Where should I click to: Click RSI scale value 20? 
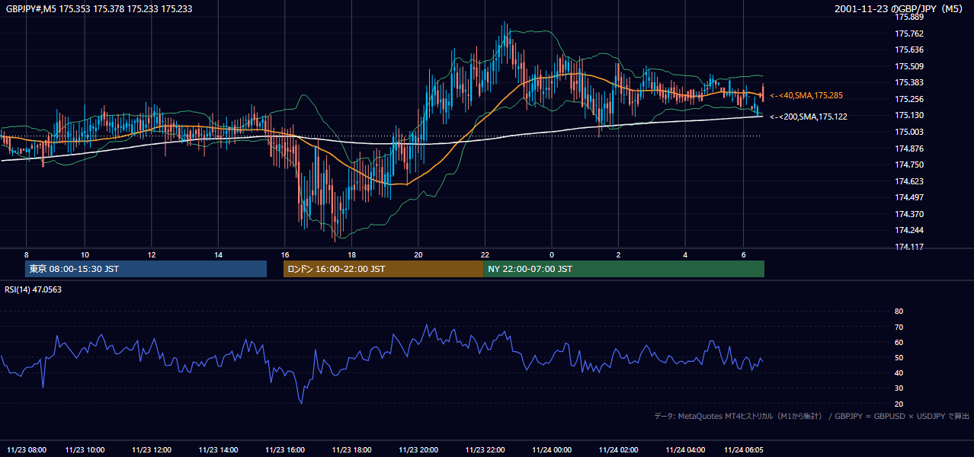[x=899, y=404]
